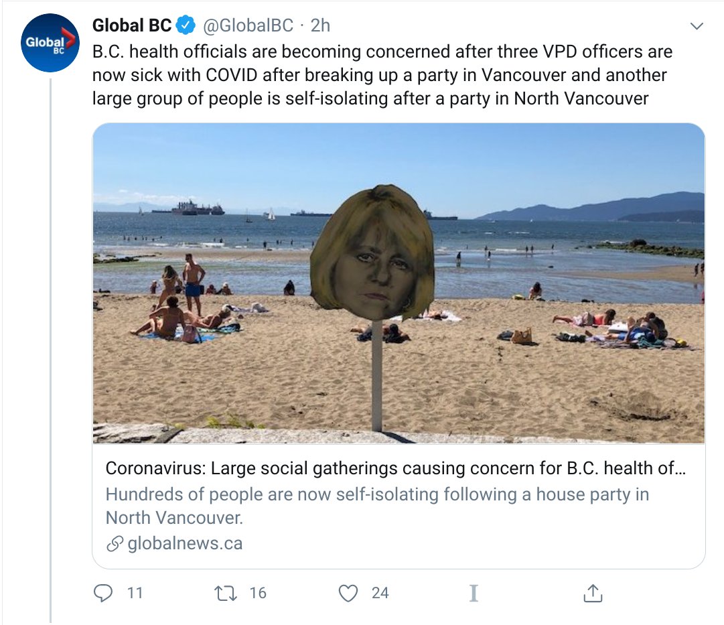Click the Global BC display name
724x625 pixels.
coord(131,25)
